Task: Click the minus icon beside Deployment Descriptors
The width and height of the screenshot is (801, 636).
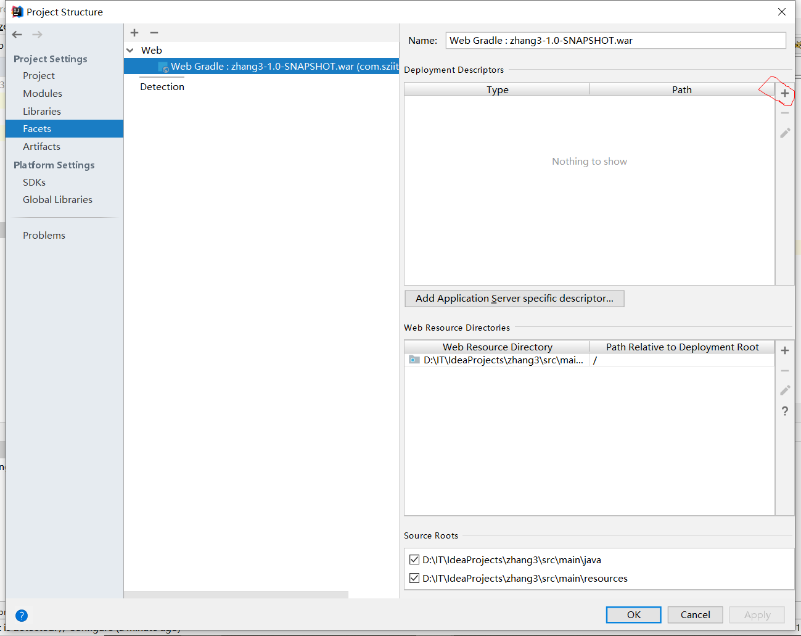Action: (x=784, y=112)
